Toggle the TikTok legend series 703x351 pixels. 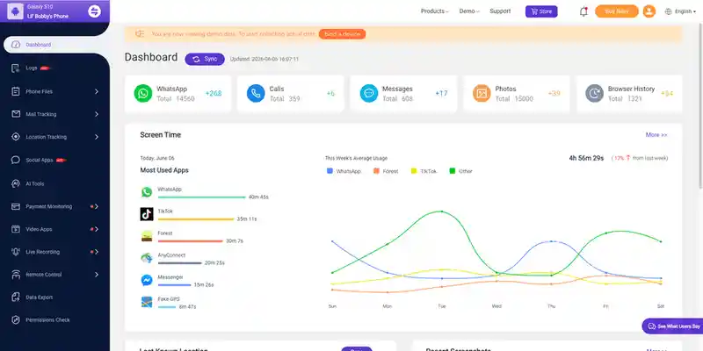tap(424, 171)
